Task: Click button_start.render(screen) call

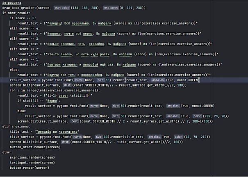Action: (34, 147)
